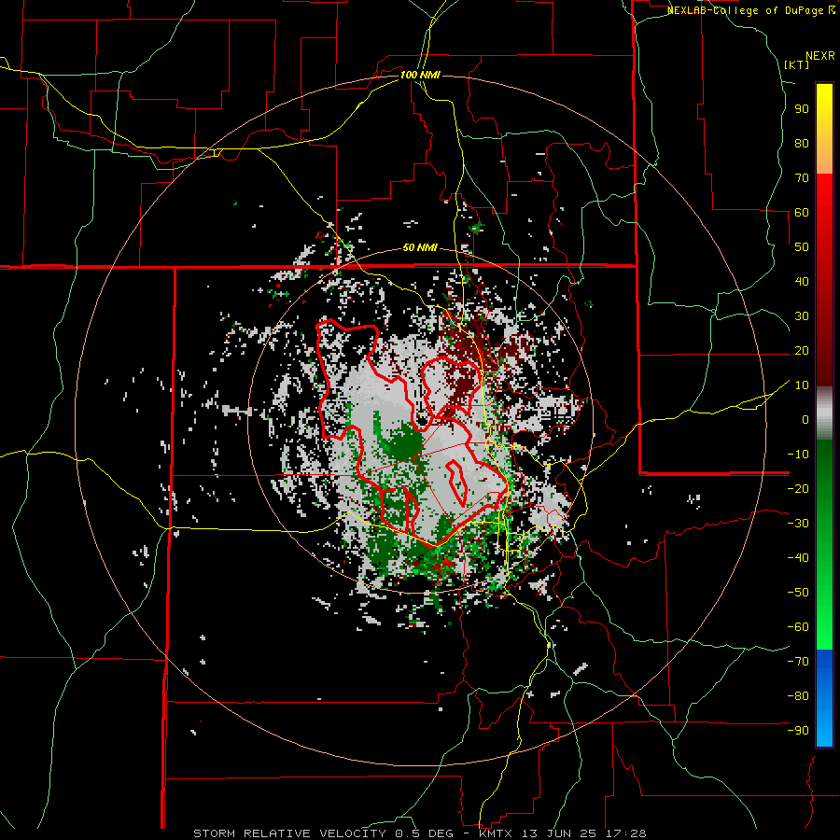Select the 0 knots scale label
This screenshot has height=840, width=840.
[805, 419]
